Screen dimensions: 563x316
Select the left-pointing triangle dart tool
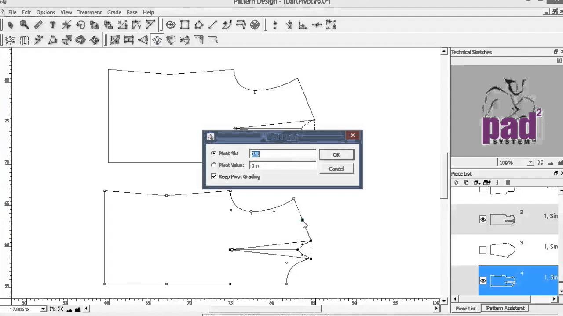[143, 40]
